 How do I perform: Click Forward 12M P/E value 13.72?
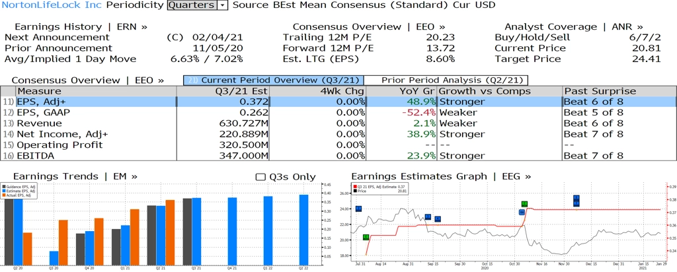(x=442, y=48)
